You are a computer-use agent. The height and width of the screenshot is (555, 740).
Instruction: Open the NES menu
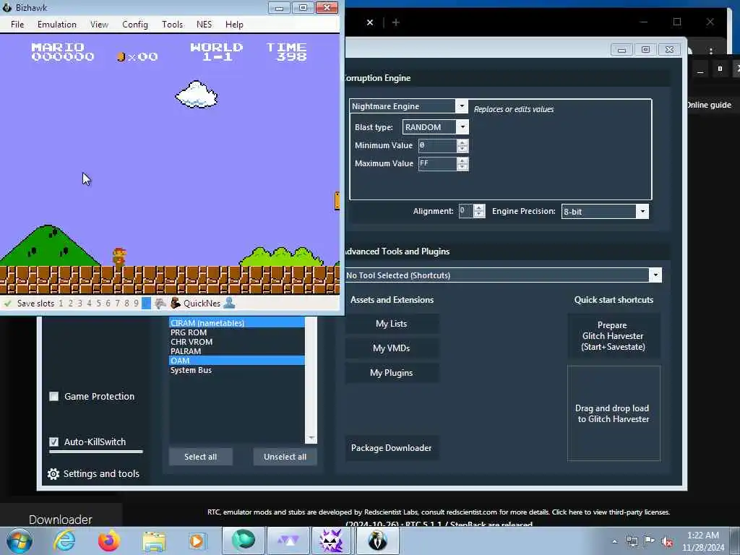(x=204, y=25)
